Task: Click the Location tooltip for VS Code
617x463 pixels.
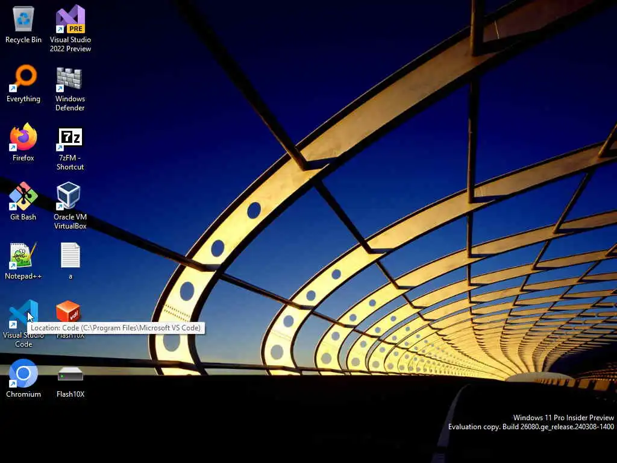Action: (116, 327)
